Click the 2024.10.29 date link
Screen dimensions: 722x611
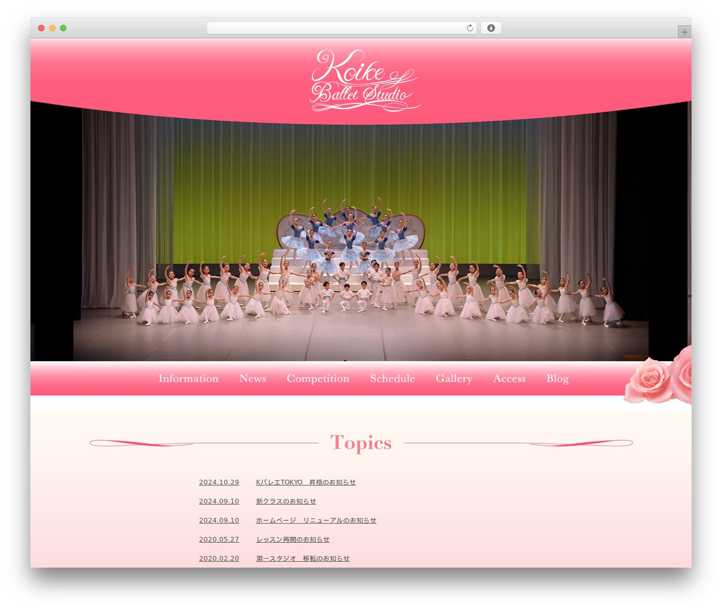click(219, 482)
